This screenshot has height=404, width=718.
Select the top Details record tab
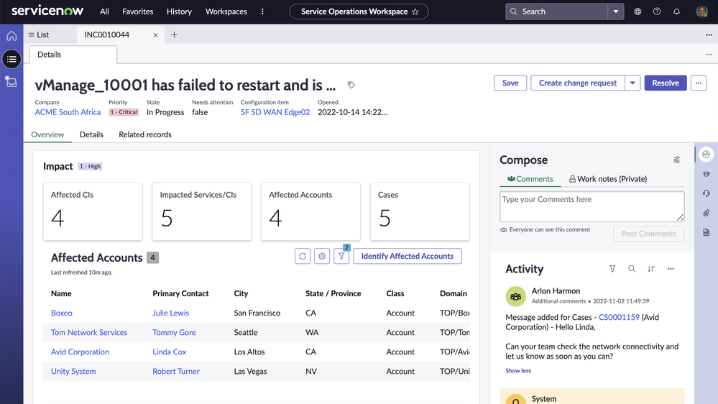(73, 55)
